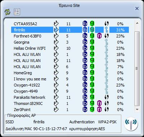
Task: Click the security key icon for fintrilis
Action: click(106, 30)
